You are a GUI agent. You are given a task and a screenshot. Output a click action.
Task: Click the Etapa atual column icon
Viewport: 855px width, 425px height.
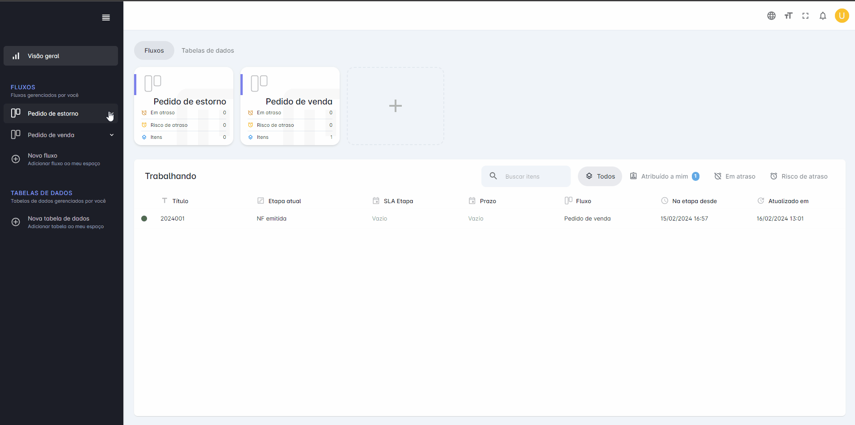[x=261, y=201]
